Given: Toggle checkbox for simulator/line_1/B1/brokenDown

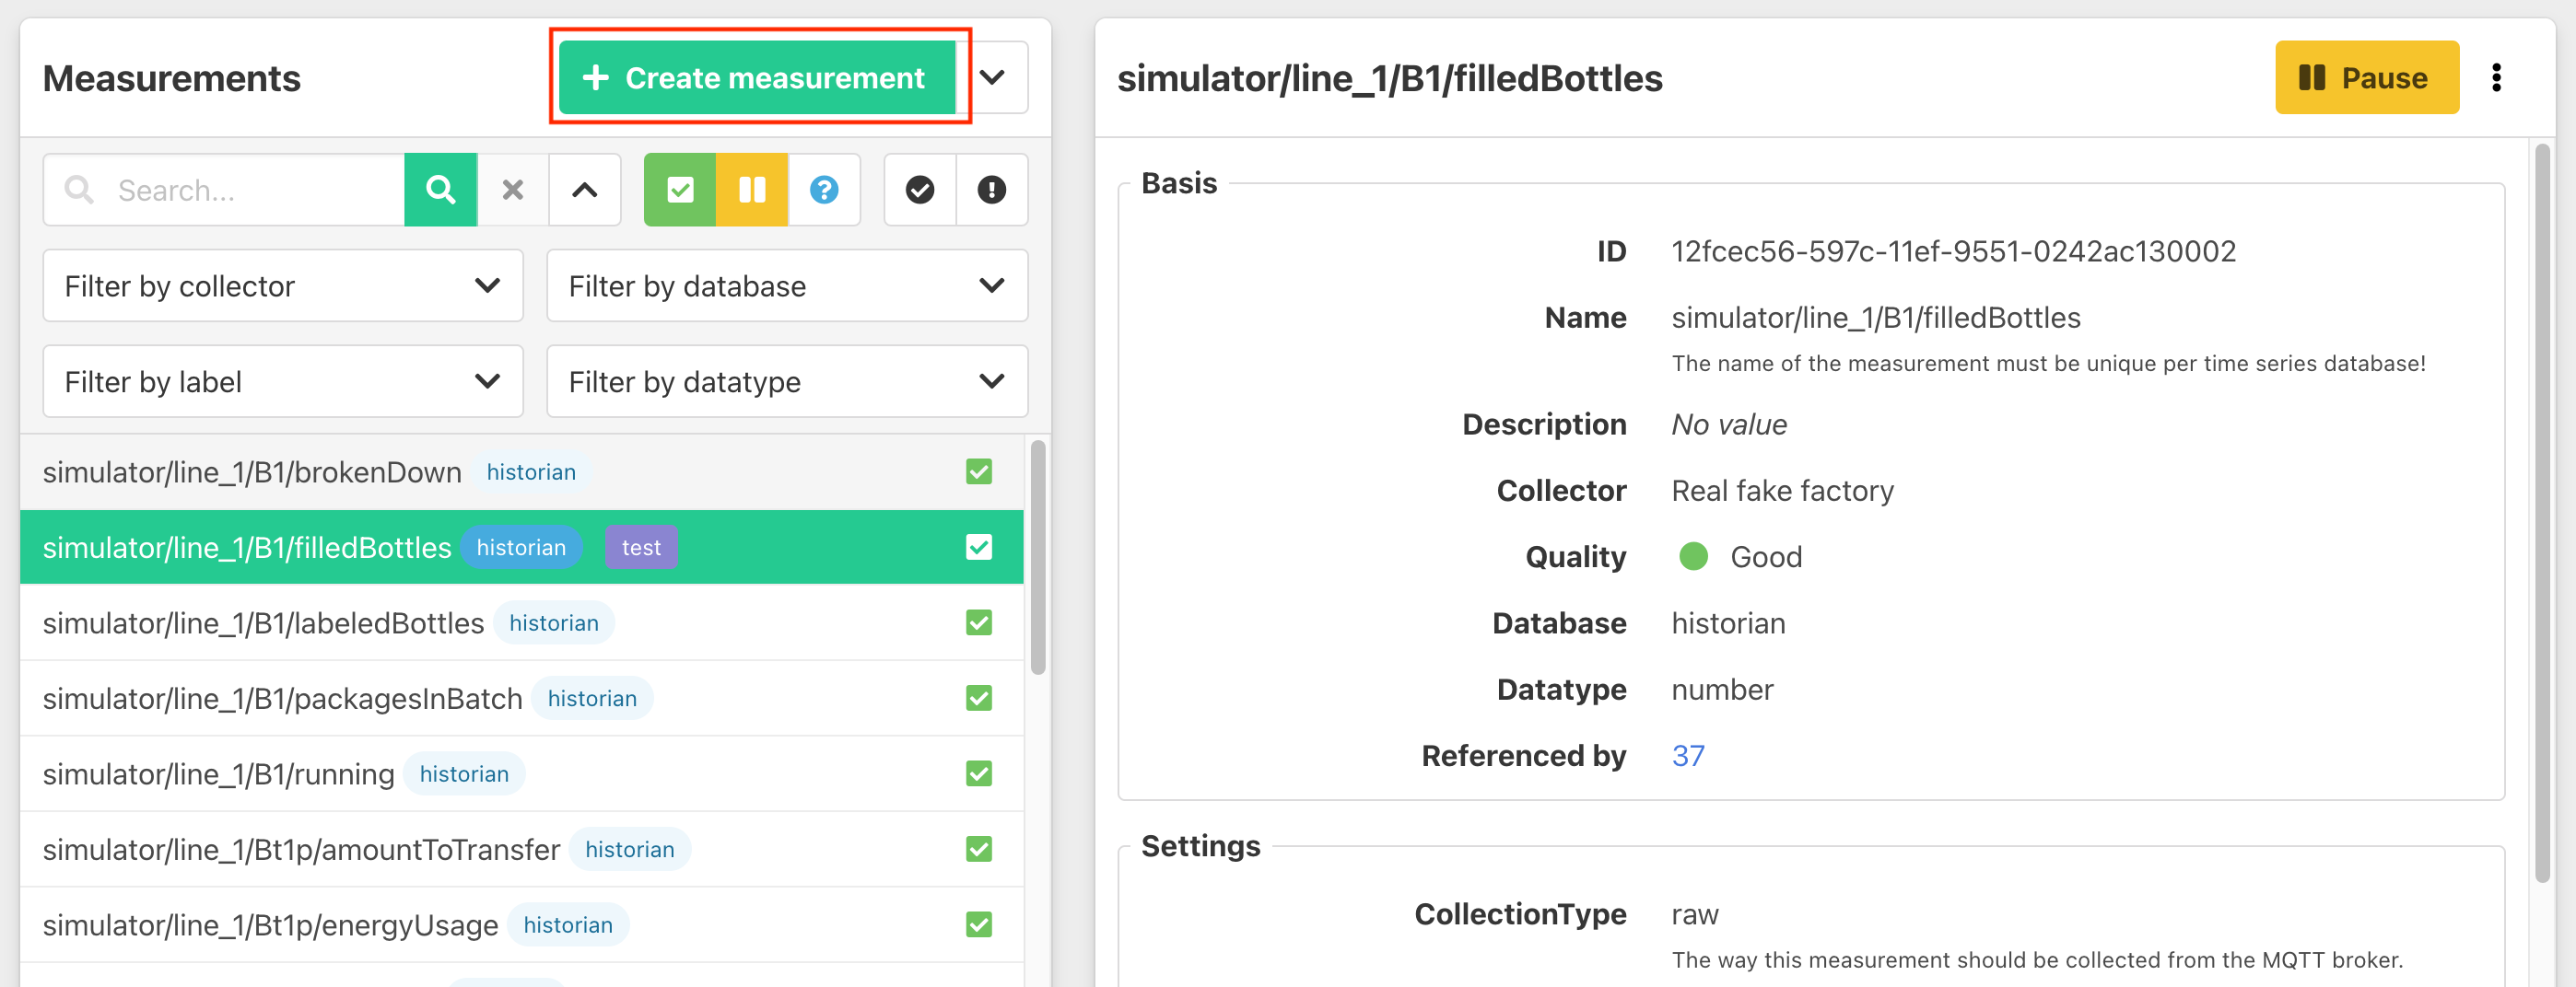Looking at the screenshot, I should tap(979, 471).
